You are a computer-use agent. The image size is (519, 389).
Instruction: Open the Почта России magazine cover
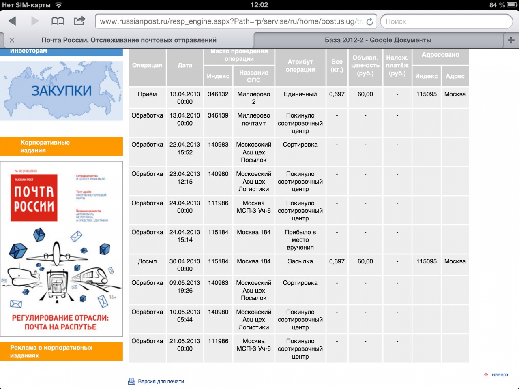click(x=61, y=249)
